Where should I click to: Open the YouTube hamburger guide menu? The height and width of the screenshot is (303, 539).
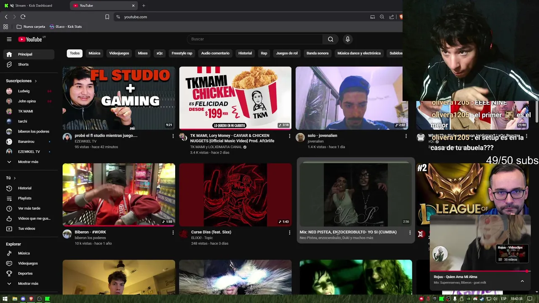(x=9, y=39)
